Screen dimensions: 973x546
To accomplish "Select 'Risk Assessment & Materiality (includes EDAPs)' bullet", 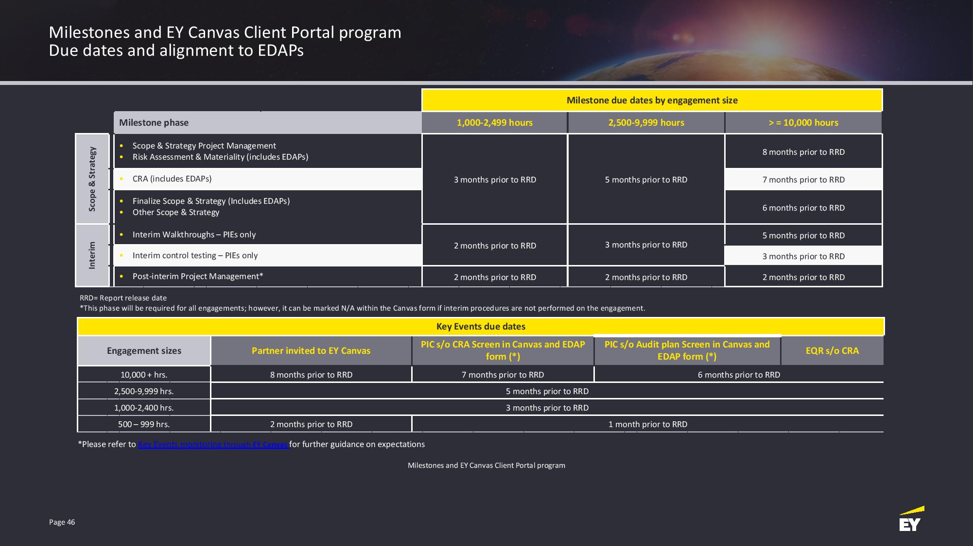I will 220,157.
